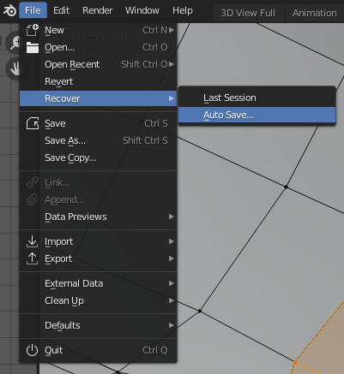The height and width of the screenshot is (374, 344).
Task: Open the Render menu
Action: click(x=98, y=10)
